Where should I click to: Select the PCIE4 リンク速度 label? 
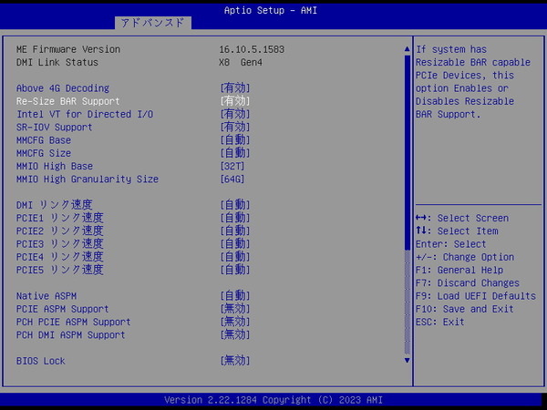click(x=59, y=257)
